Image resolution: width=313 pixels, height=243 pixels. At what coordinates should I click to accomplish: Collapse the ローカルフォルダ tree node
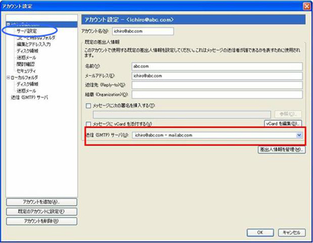point(8,77)
